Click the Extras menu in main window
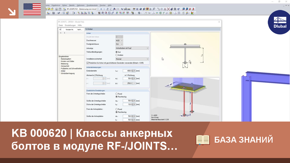 click(x=65, y=5)
